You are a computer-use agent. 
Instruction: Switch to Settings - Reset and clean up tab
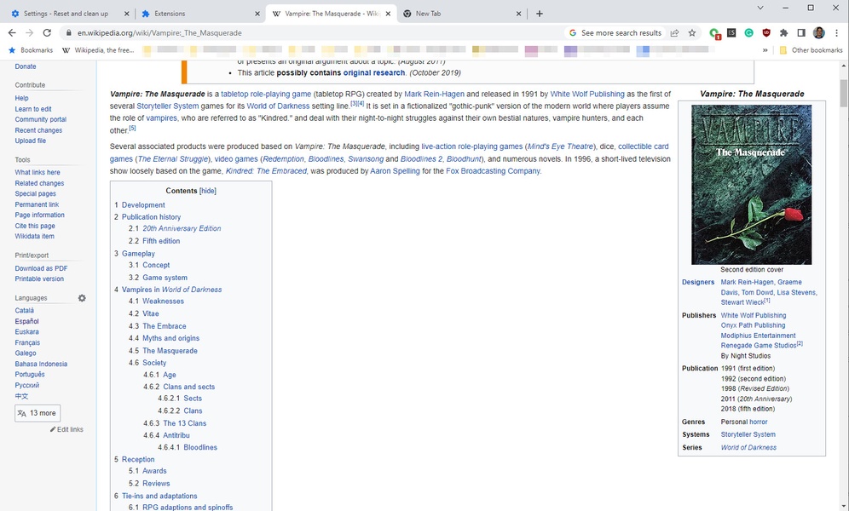coord(66,14)
